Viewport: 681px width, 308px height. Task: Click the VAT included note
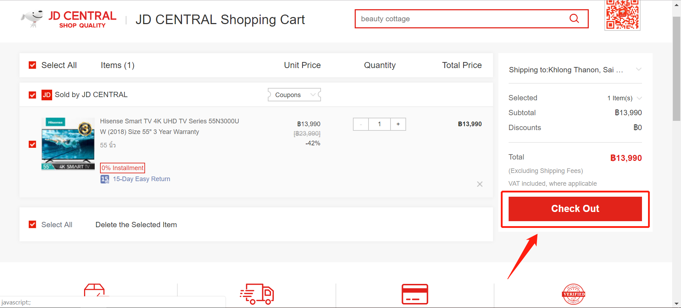click(x=553, y=184)
